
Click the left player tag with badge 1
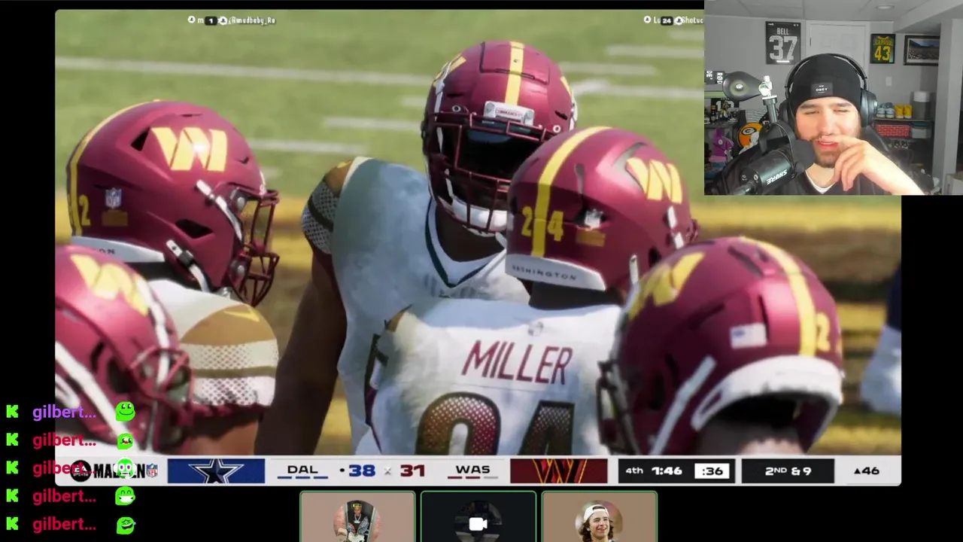tap(231, 20)
